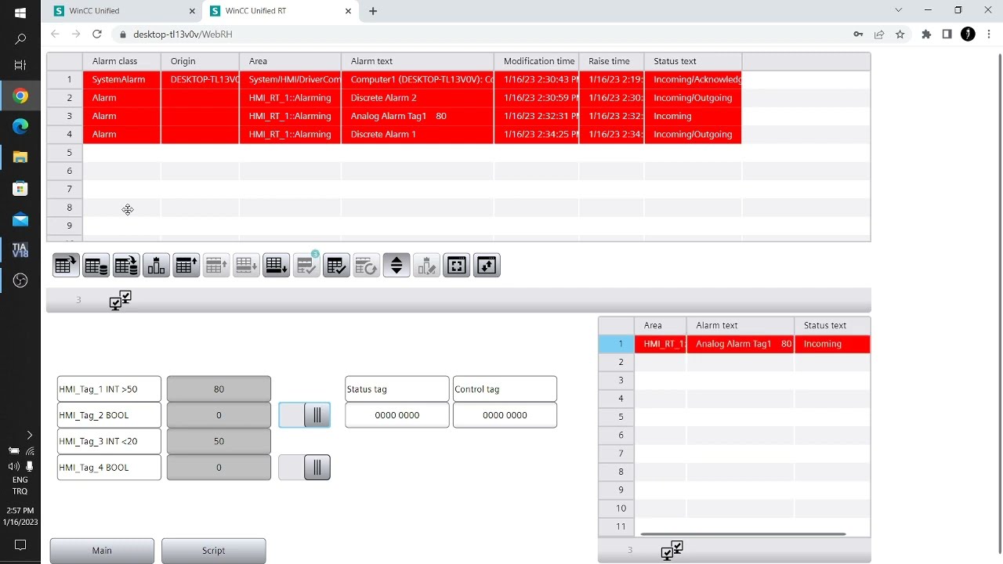Switch to the WinCC Unified RT tab
Image resolution: width=1003 pixels, height=564 pixels.
(281, 11)
